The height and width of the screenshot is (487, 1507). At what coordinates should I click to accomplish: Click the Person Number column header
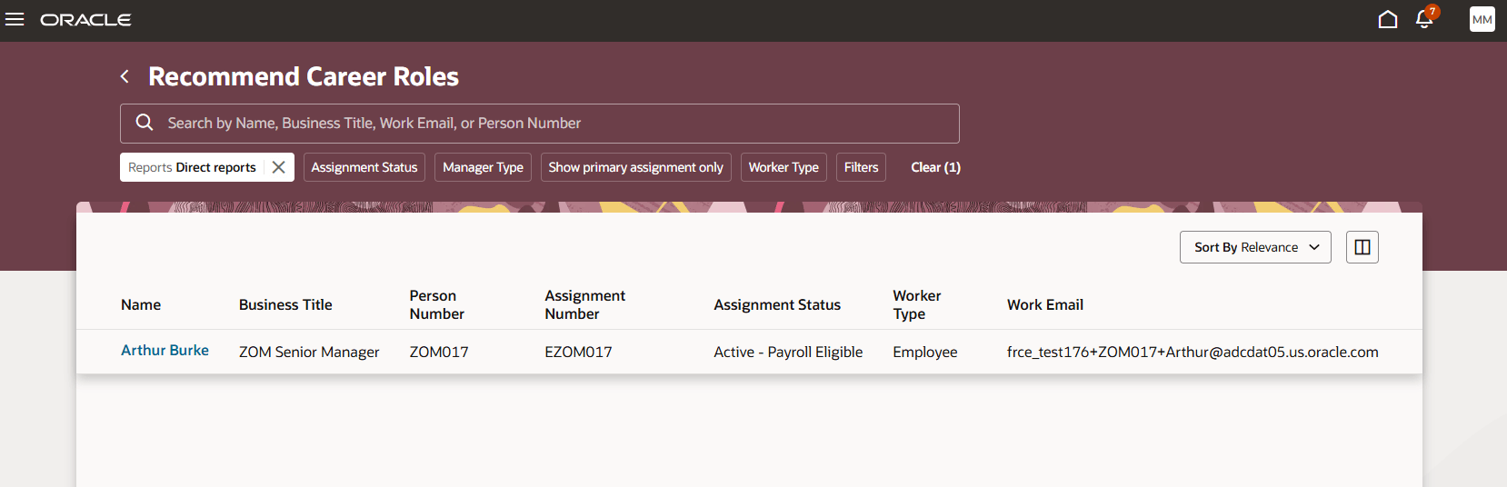pos(436,305)
